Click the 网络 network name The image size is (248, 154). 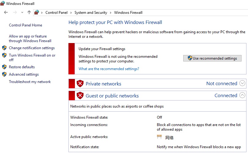169,137
